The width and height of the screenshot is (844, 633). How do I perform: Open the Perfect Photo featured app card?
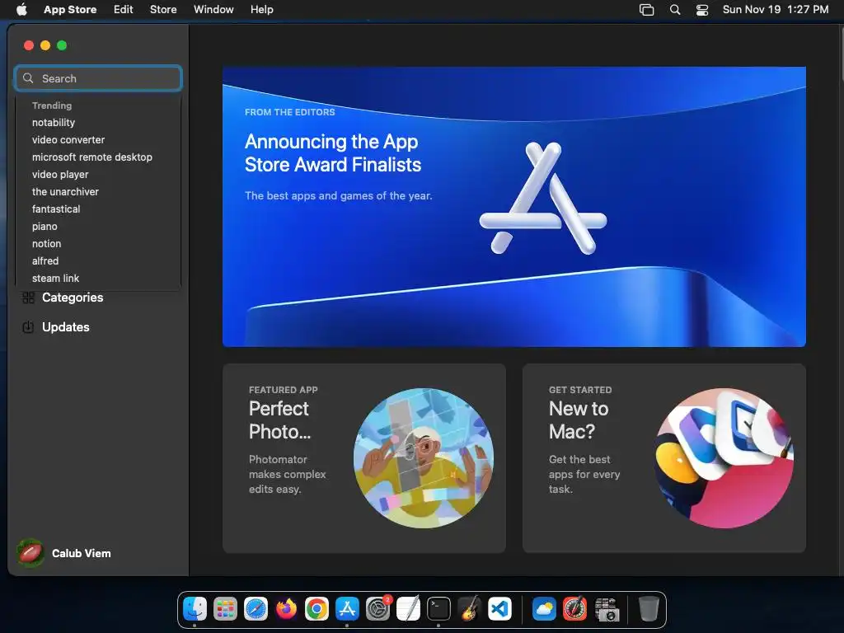pyautogui.click(x=363, y=458)
